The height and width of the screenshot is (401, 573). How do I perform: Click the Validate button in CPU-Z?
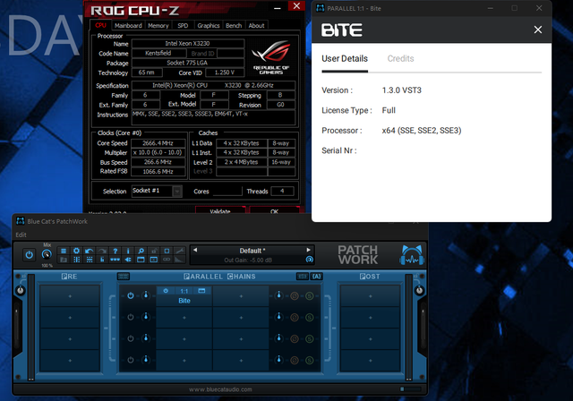(220, 210)
